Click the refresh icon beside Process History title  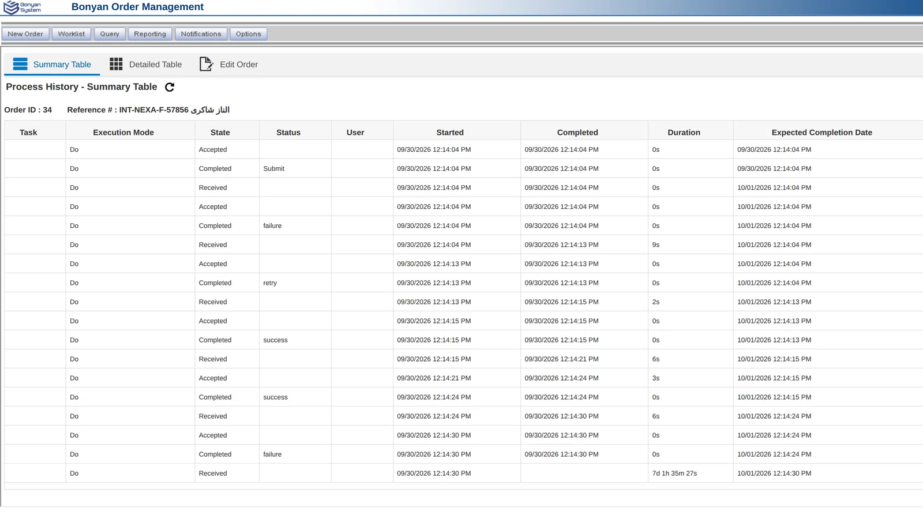[x=170, y=87]
